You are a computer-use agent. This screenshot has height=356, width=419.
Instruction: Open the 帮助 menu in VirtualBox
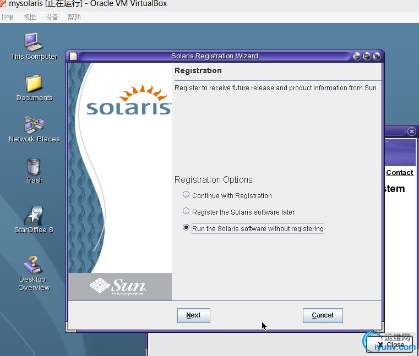pyautogui.click(x=74, y=18)
